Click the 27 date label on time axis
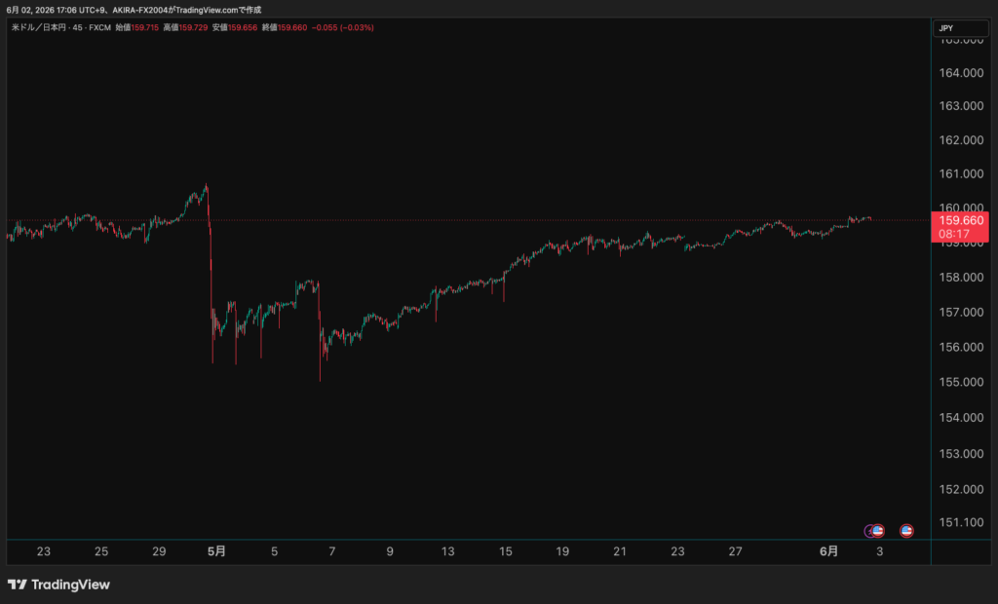The width and height of the screenshot is (998, 604). 735,551
